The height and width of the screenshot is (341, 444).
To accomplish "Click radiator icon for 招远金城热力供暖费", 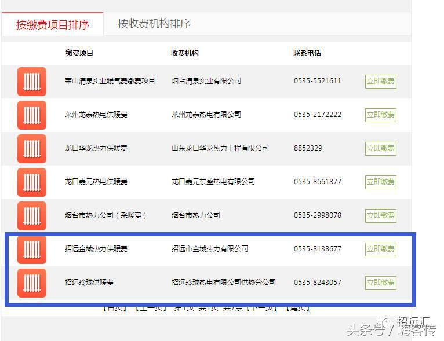I will click(32, 250).
